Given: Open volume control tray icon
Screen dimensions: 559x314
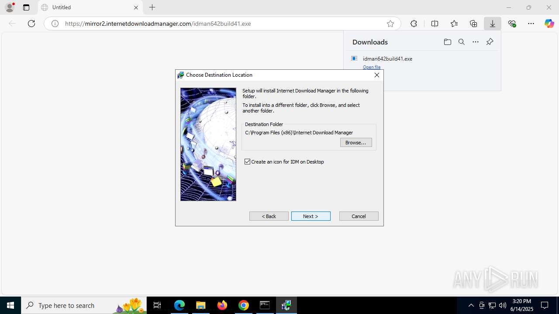Looking at the screenshot, I should (x=503, y=305).
